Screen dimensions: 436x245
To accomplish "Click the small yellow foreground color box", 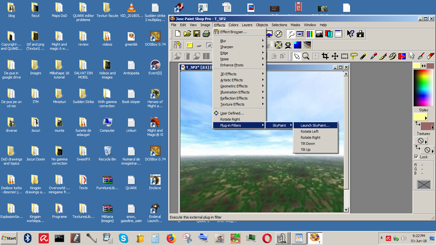I will coord(417,66).
